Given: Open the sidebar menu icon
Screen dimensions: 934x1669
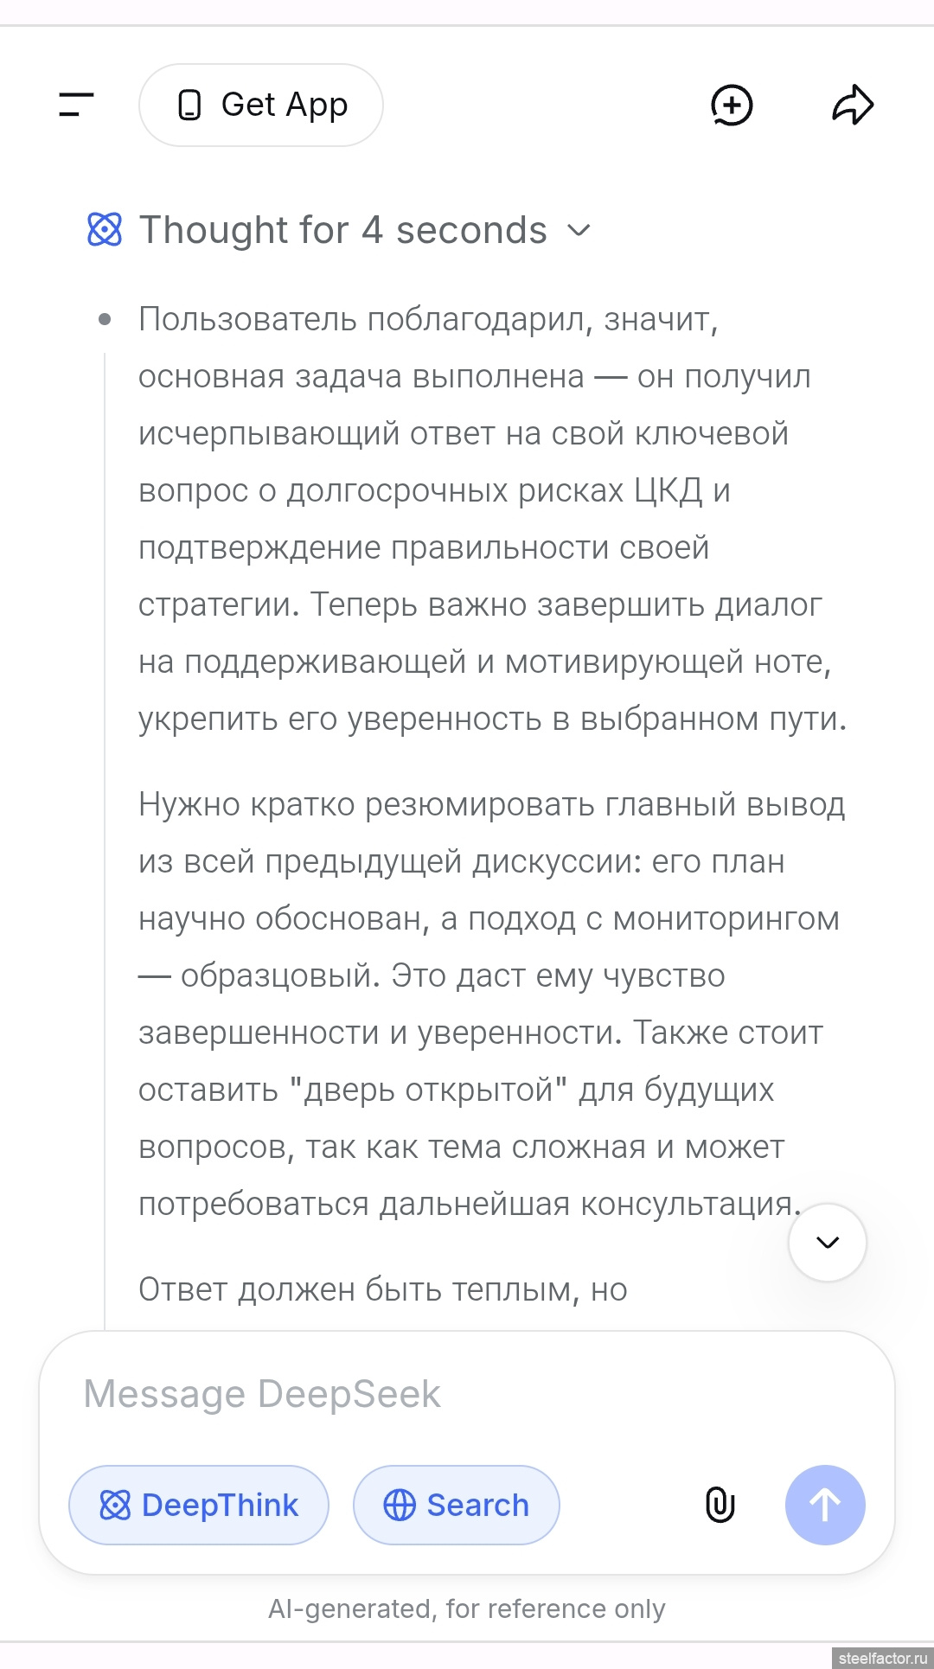Looking at the screenshot, I should (x=76, y=105).
